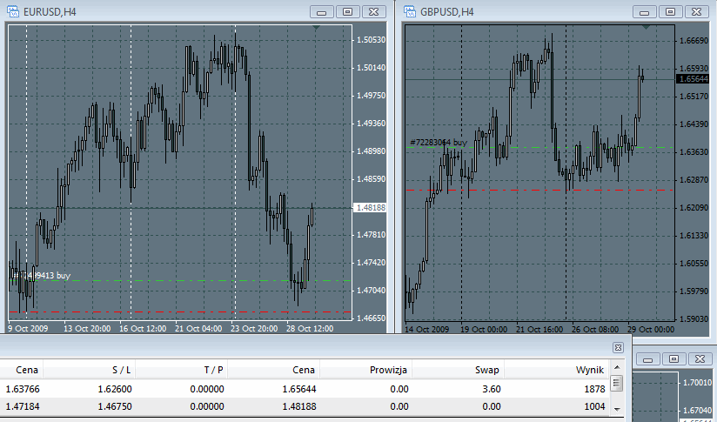Click scroll up arrow in trade table

coord(617,367)
